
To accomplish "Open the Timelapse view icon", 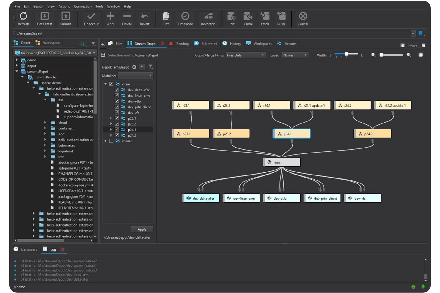I will [185, 16].
